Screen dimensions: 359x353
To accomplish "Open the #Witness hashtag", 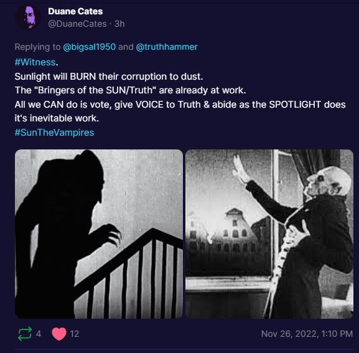I will pos(35,62).
